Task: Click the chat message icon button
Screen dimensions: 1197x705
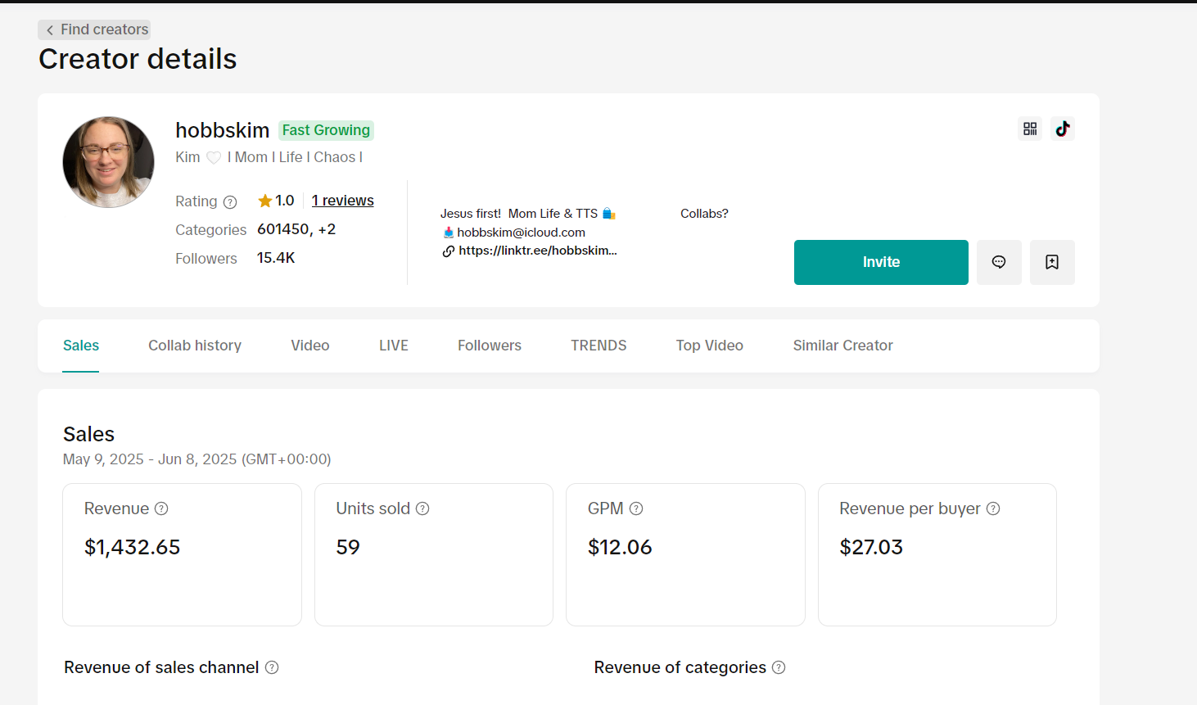Action: [999, 262]
